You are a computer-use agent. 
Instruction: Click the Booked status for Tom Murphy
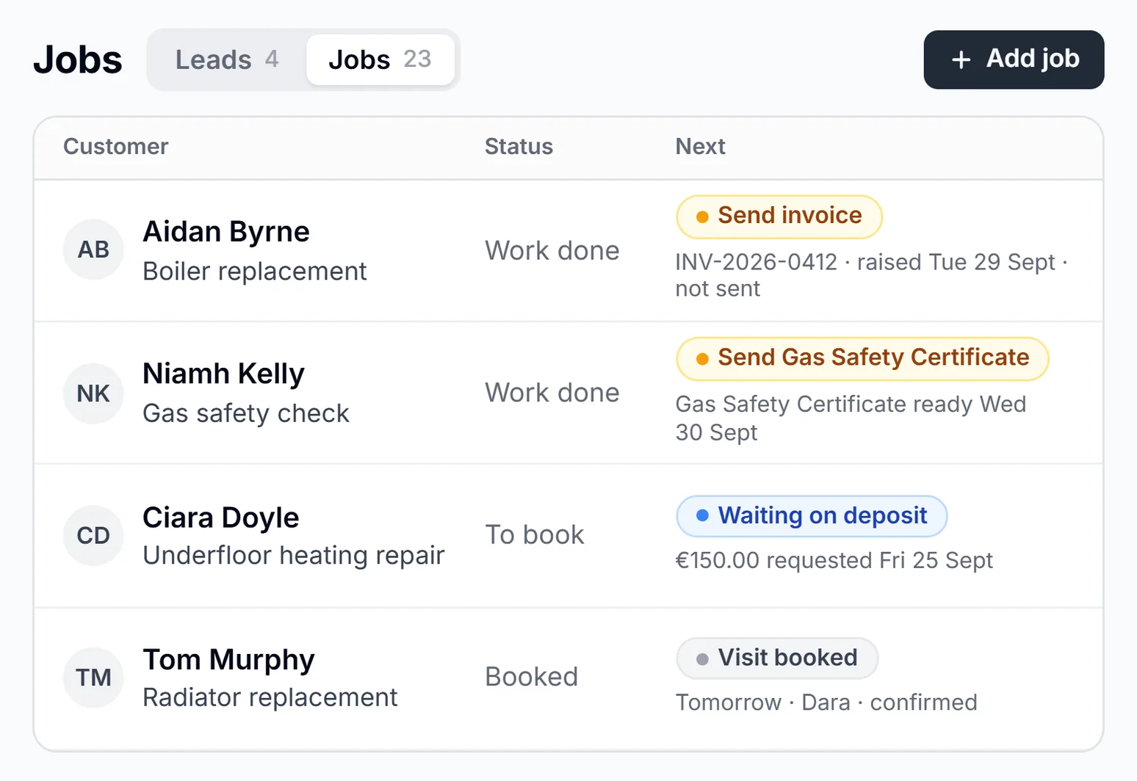click(x=532, y=678)
